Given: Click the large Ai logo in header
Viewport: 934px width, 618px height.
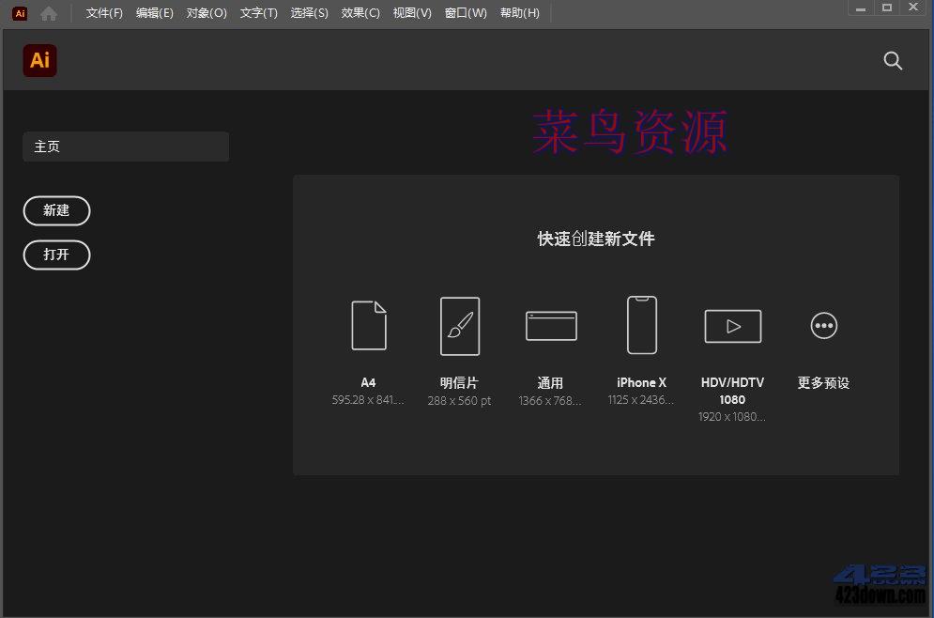Looking at the screenshot, I should click(x=39, y=61).
